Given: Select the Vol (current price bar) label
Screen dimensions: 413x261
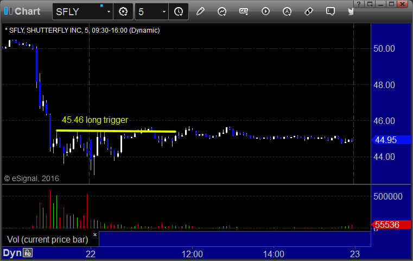Looking at the screenshot, I should (x=47, y=239).
